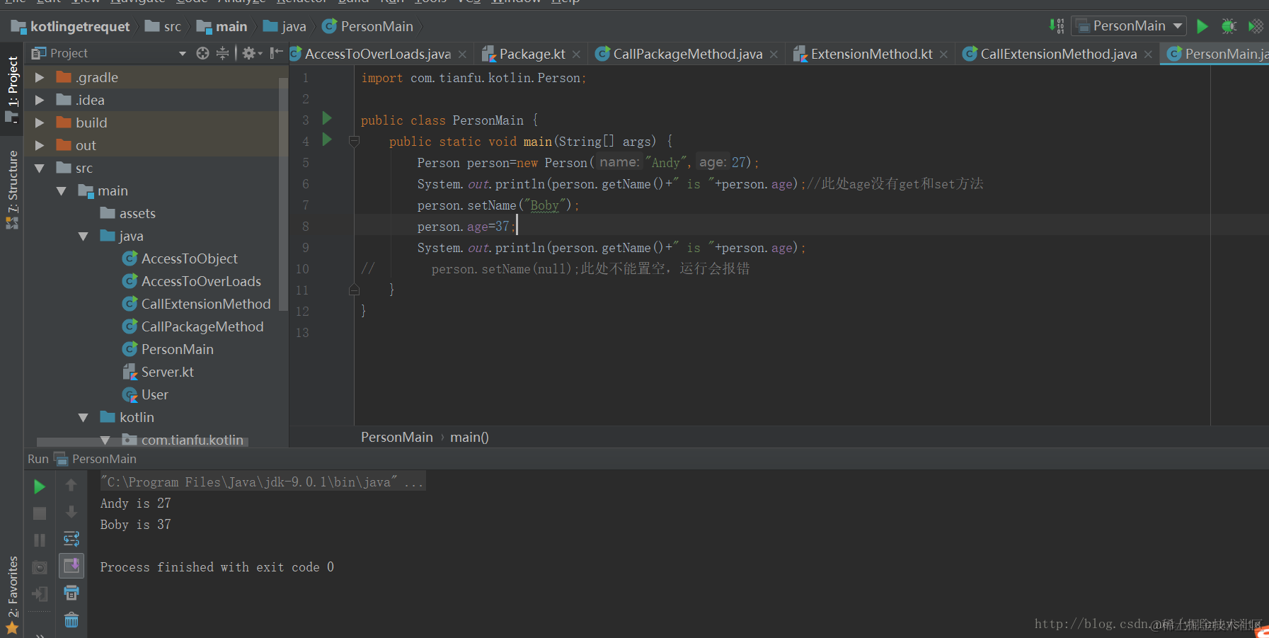The height and width of the screenshot is (638, 1269).
Task: Click the java breadcrumb in navigation bar
Action: [x=285, y=27]
